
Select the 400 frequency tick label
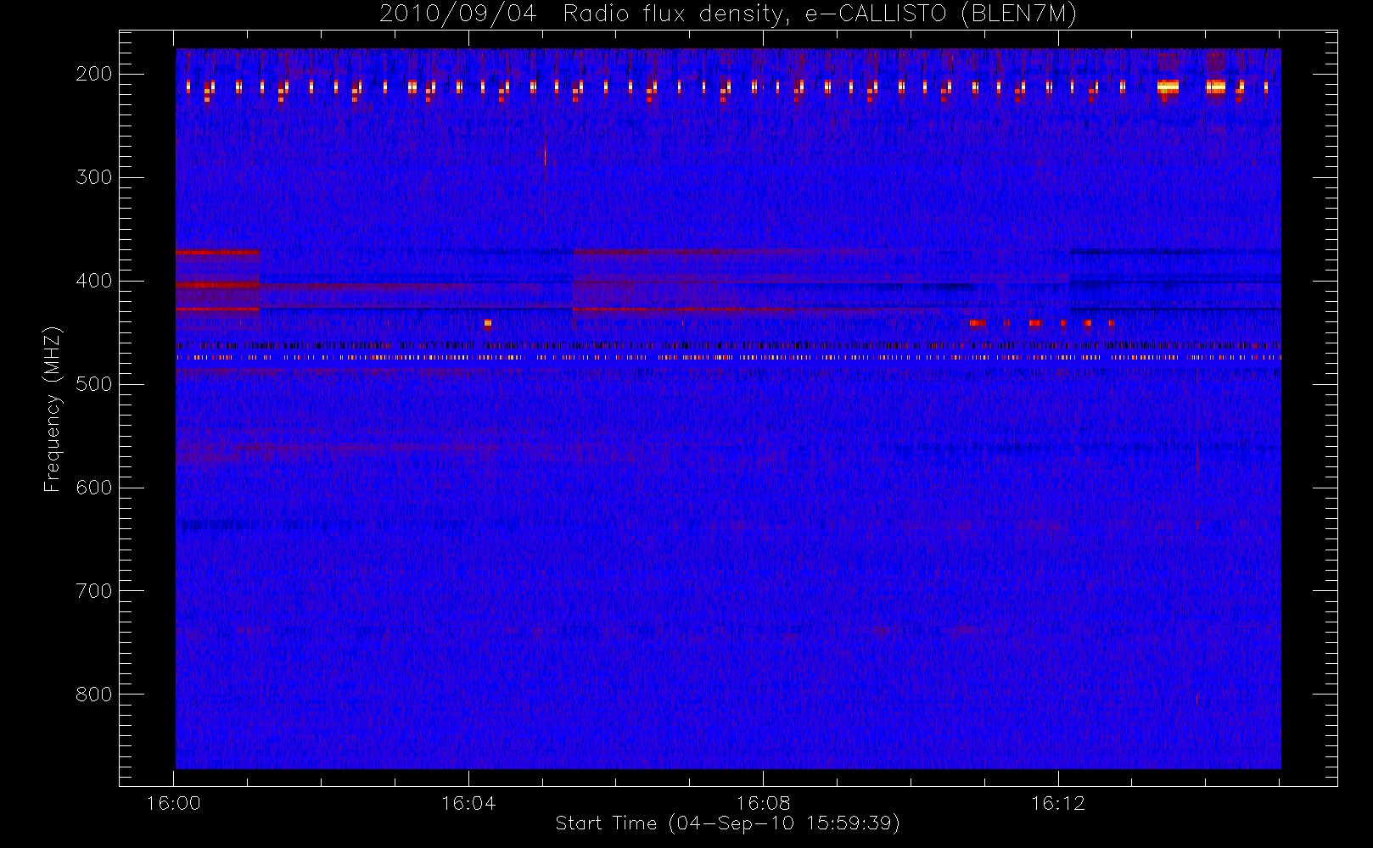click(94, 281)
